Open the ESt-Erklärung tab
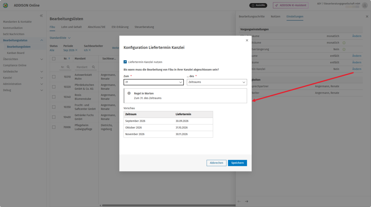 click(x=120, y=27)
